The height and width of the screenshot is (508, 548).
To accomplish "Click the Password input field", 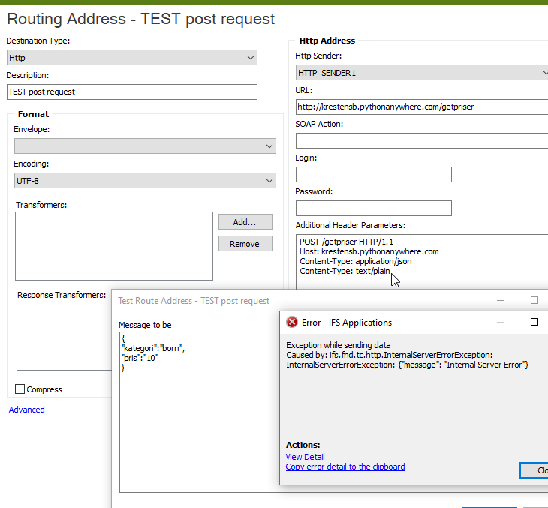I will [374, 209].
